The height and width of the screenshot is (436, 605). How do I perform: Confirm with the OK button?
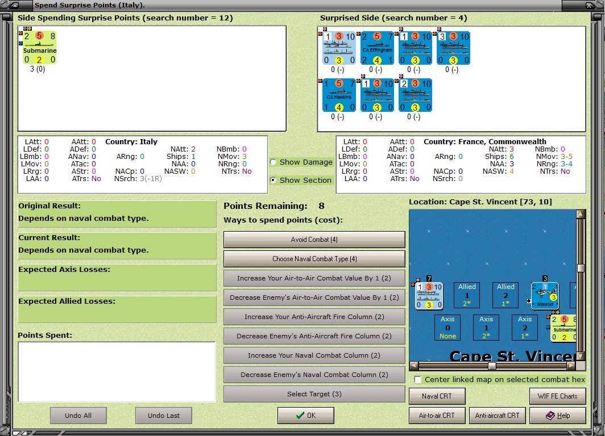coord(305,416)
